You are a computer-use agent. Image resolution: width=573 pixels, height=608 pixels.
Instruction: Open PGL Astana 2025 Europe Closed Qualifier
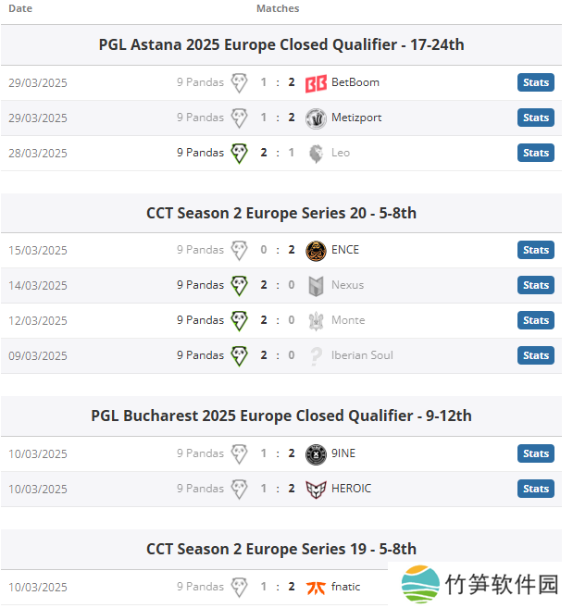281,44
